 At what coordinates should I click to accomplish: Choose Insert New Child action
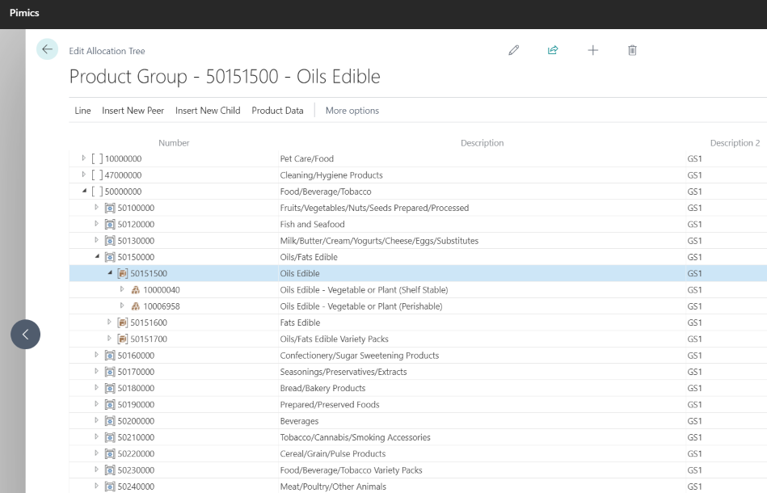208,111
